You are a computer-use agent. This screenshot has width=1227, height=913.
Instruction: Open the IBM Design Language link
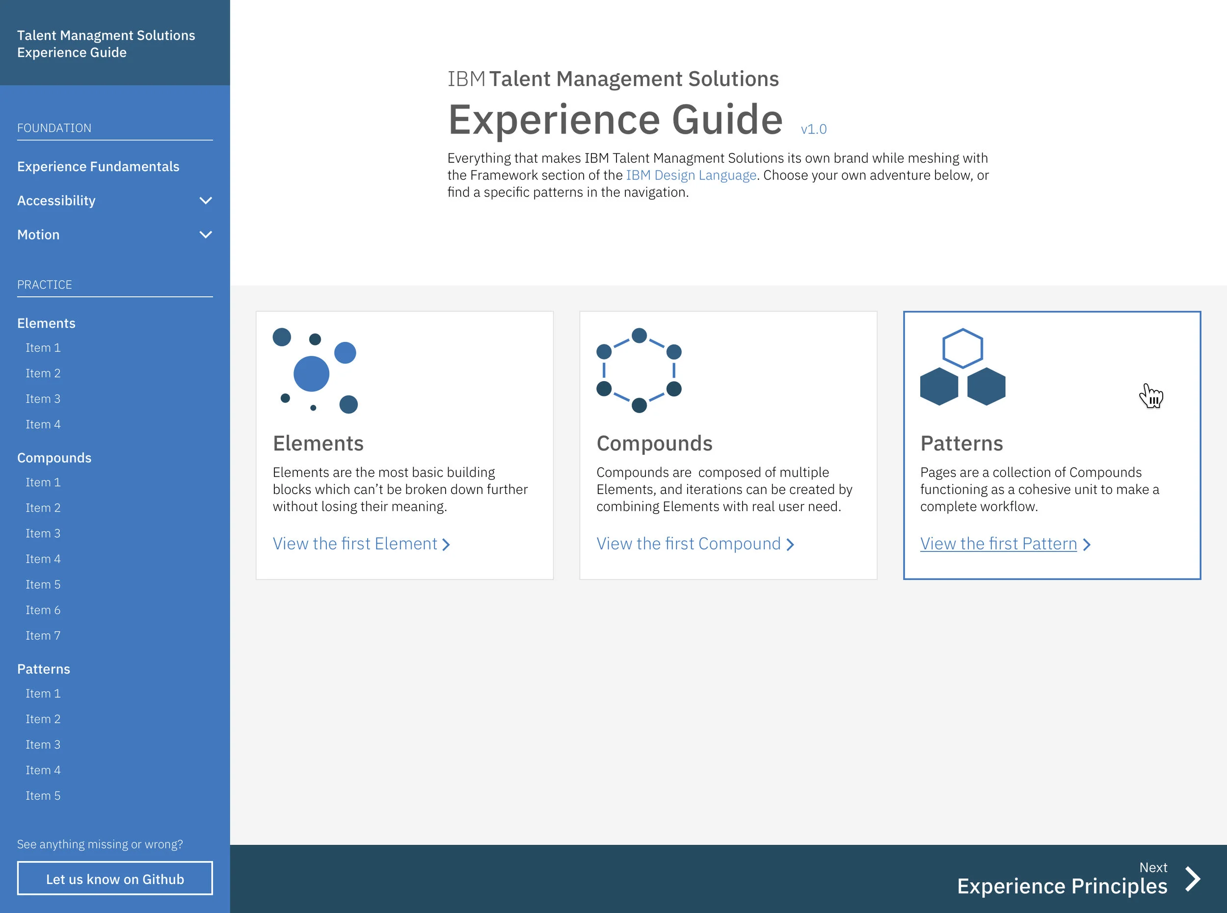[x=691, y=175]
